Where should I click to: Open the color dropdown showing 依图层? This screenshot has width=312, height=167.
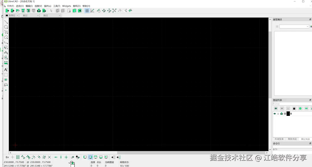[x=12, y=16]
